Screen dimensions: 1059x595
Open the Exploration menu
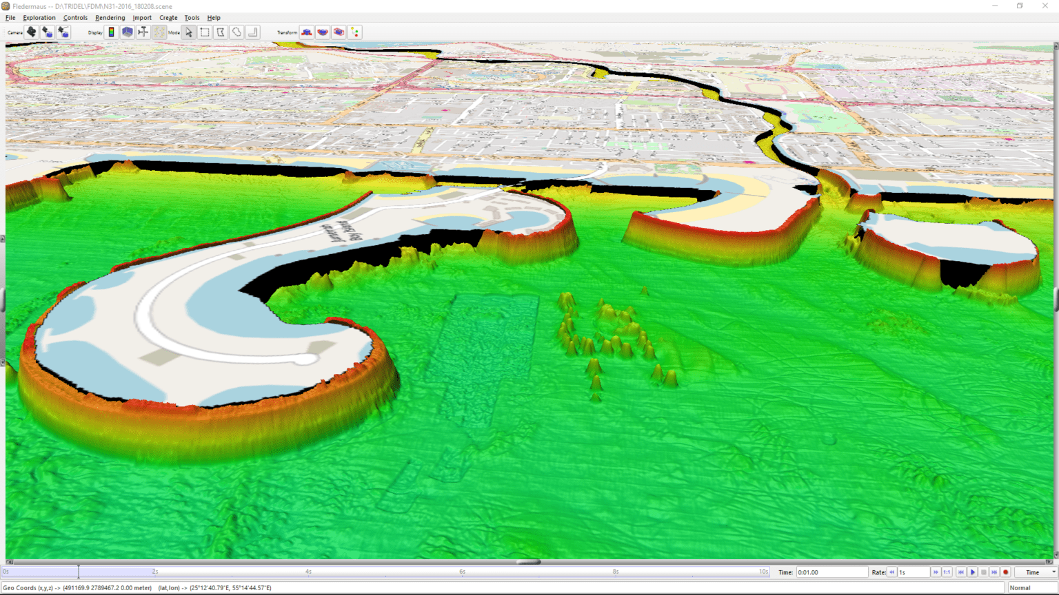(x=39, y=17)
